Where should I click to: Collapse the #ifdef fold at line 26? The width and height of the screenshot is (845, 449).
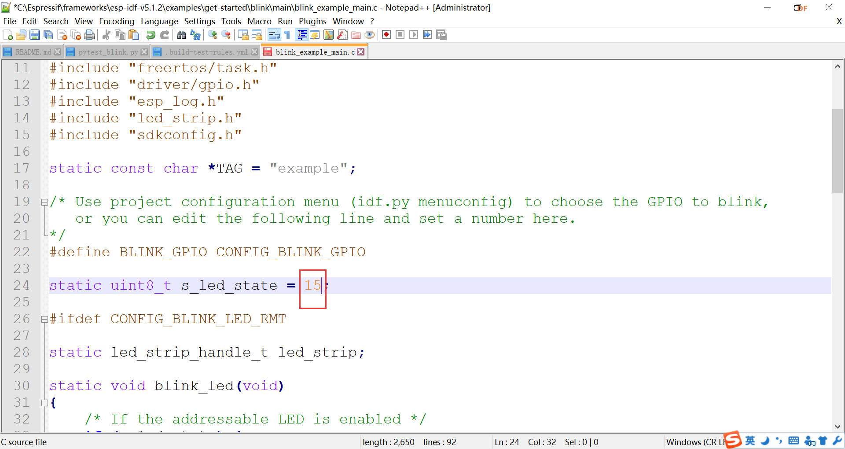click(x=44, y=320)
